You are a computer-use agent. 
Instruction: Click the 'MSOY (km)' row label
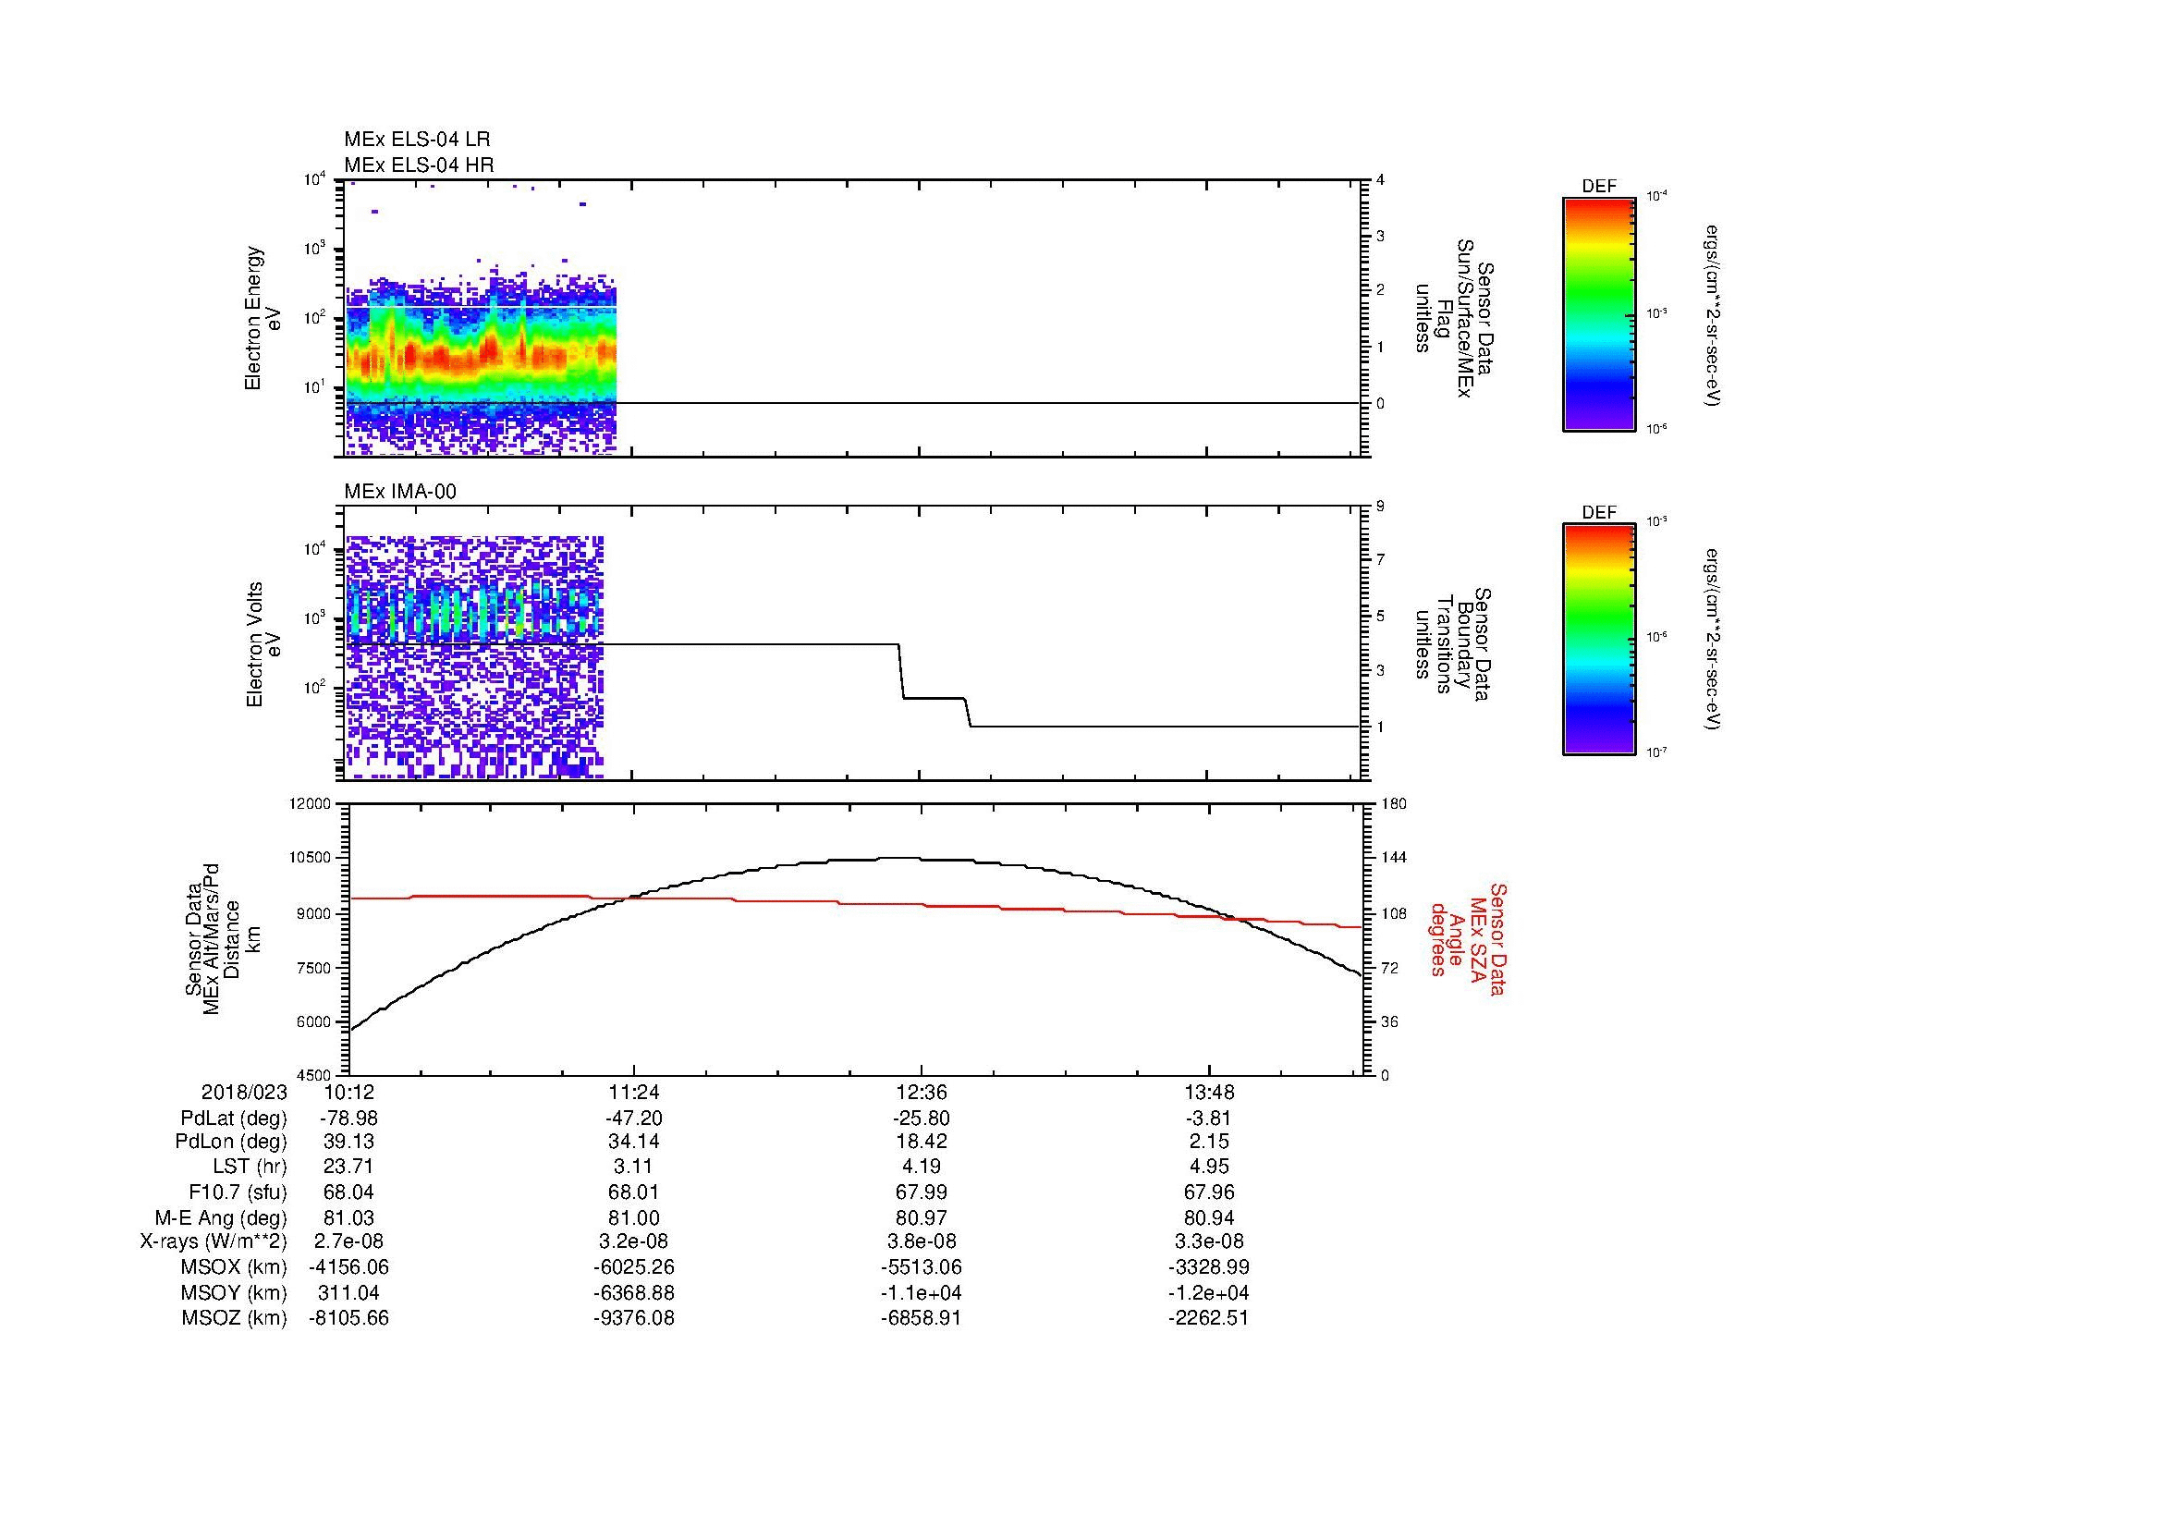pos(234,1293)
